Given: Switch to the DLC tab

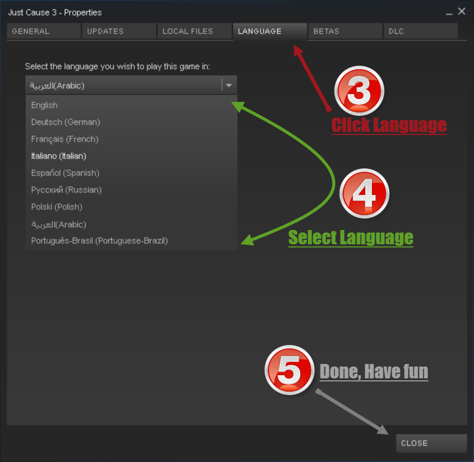Looking at the screenshot, I should click(421, 31).
